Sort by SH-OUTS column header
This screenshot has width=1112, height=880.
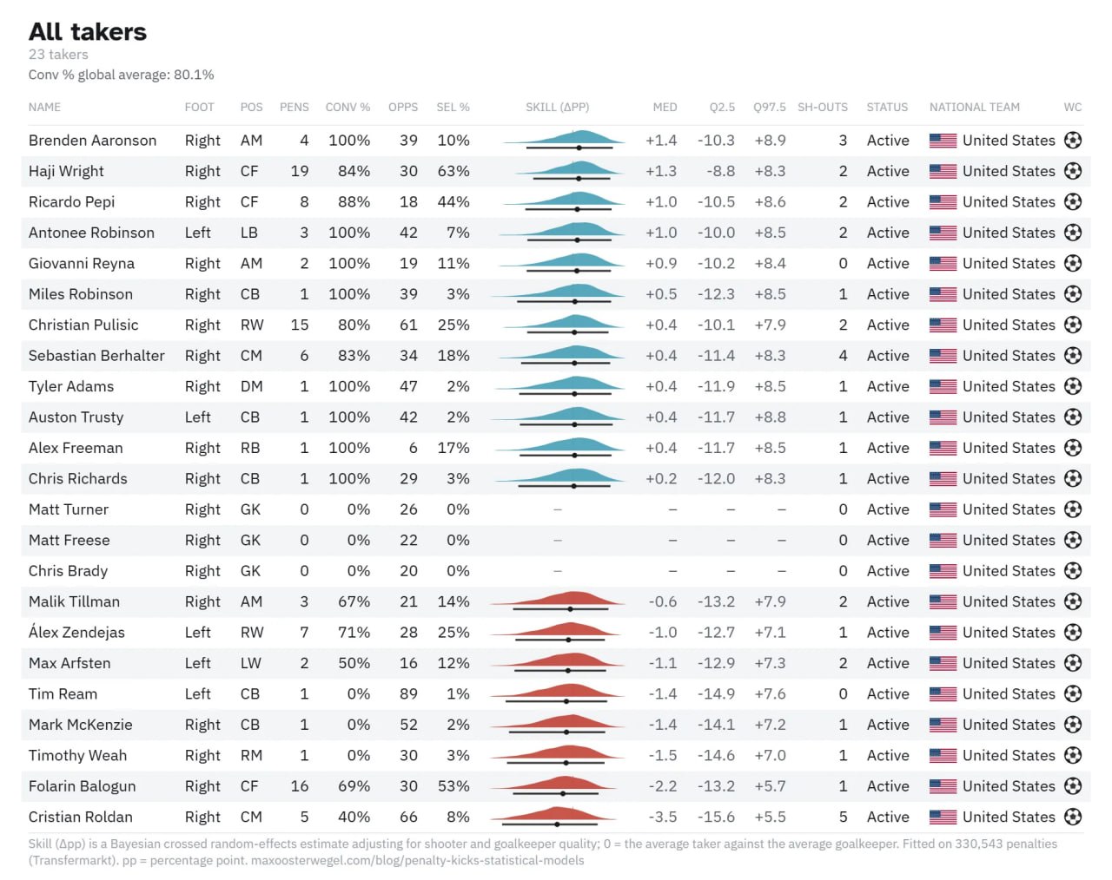[822, 107]
